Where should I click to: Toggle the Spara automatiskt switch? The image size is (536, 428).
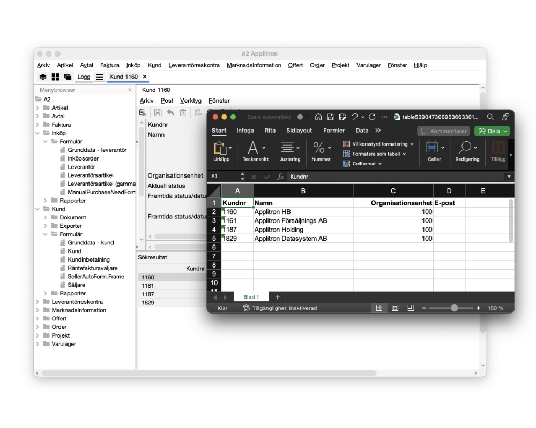pyautogui.click(x=302, y=117)
